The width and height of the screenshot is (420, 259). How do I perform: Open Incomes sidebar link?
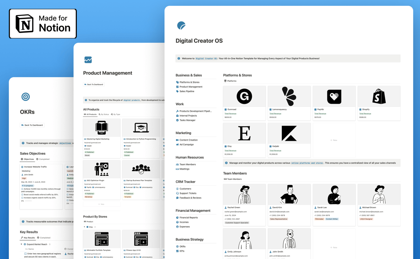tap(184, 222)
